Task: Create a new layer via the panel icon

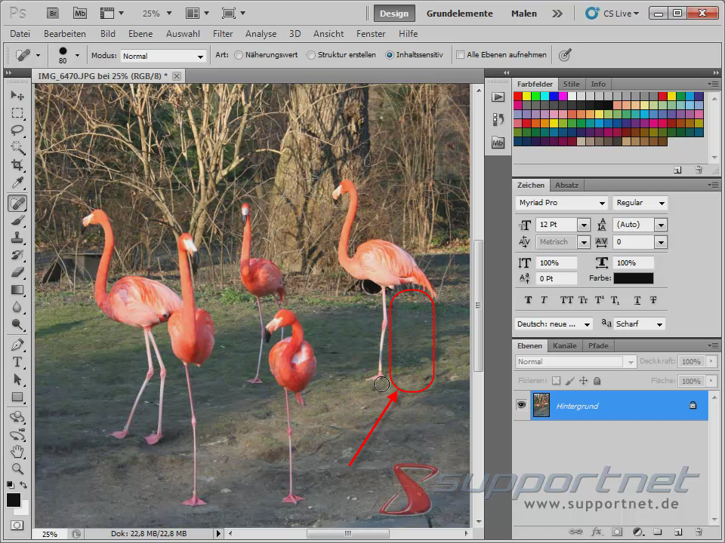Action: pos(677,532)
